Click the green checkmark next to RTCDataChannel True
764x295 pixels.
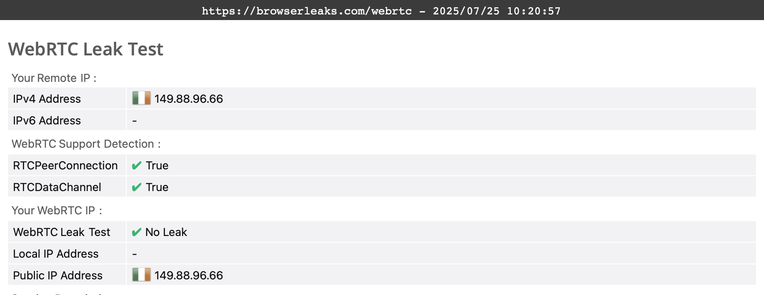pos(137,187)
